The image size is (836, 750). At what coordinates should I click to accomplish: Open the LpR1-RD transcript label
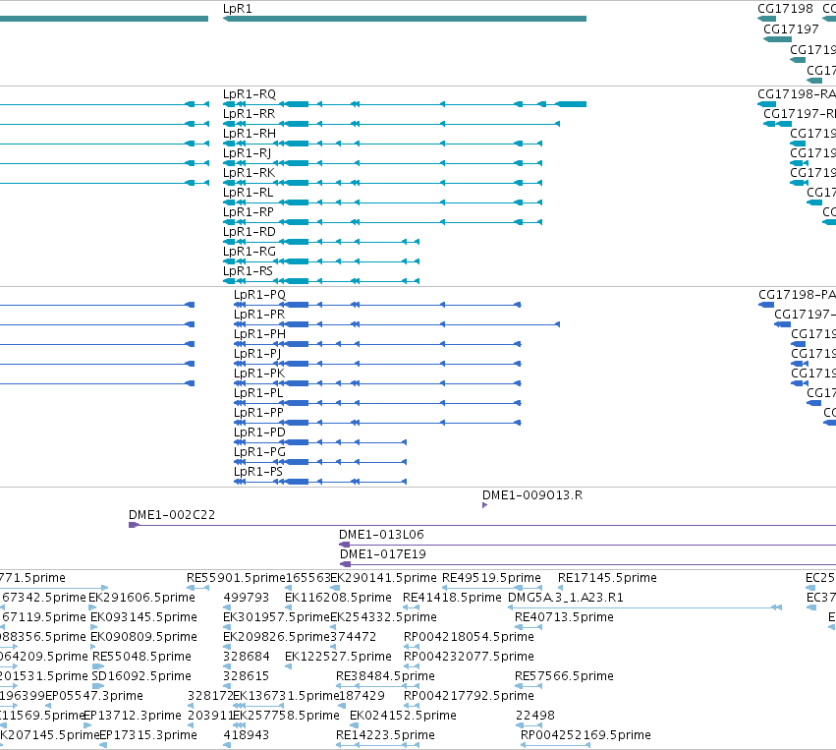click(x=250, y=232)
